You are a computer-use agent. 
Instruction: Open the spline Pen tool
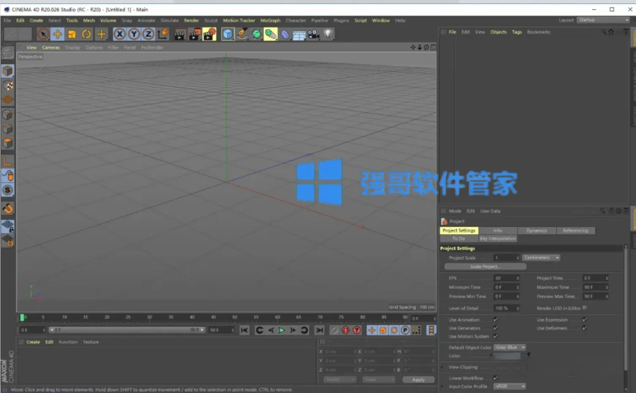click(x=242, y=34)
